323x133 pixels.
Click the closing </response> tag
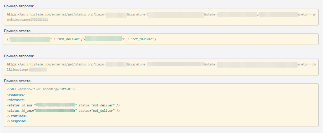pos(17,121)
